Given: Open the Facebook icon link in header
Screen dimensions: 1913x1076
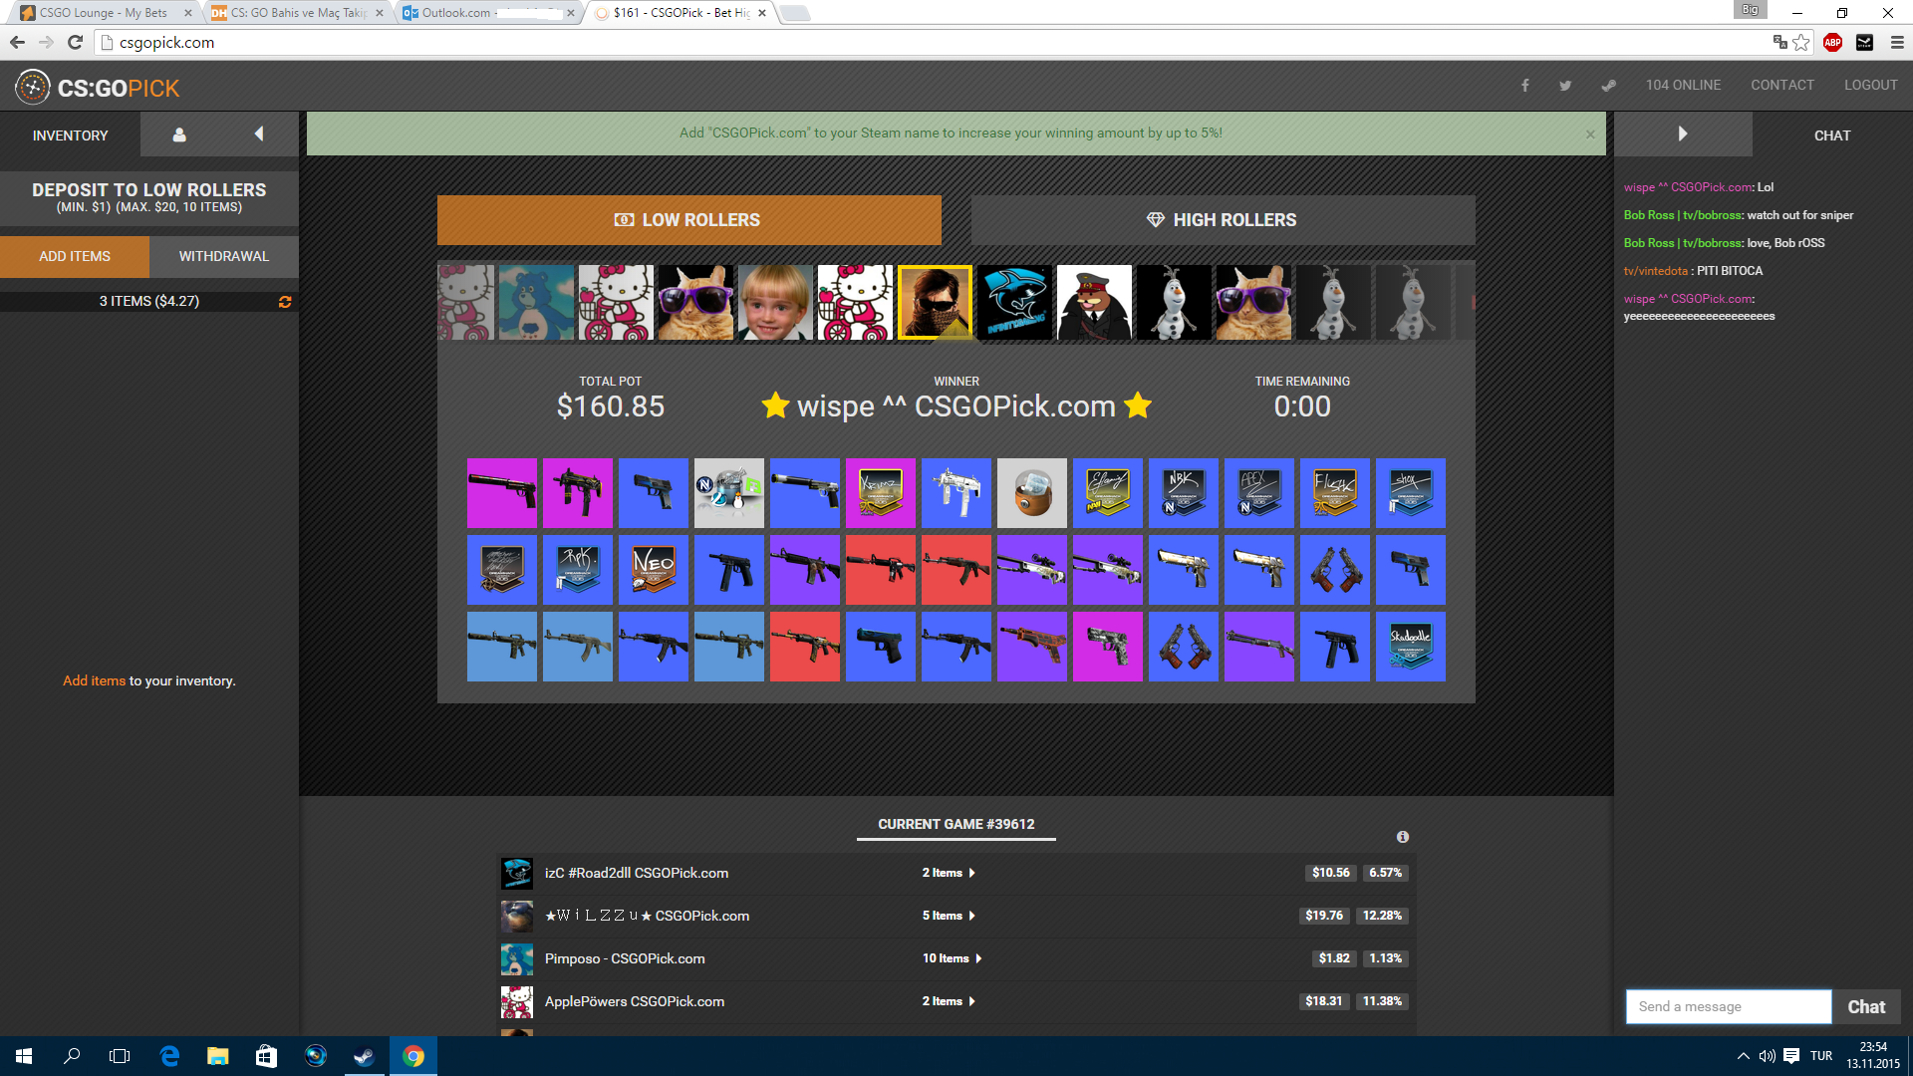Looking at the screenshot, I should 1524,86.
